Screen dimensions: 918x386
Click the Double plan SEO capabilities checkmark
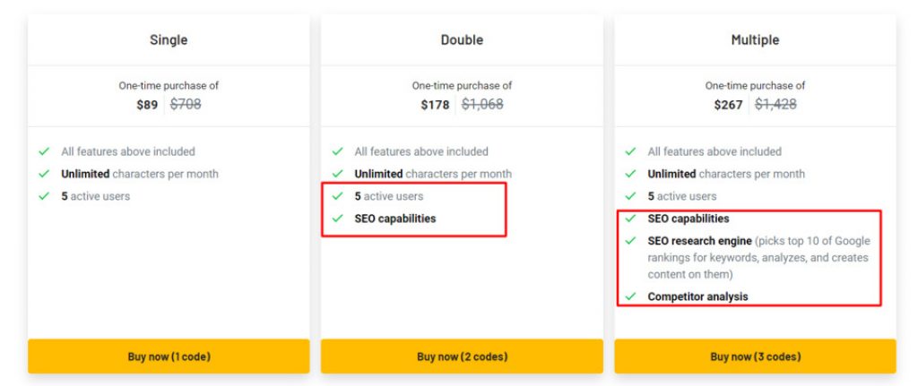tap(337, 219)
